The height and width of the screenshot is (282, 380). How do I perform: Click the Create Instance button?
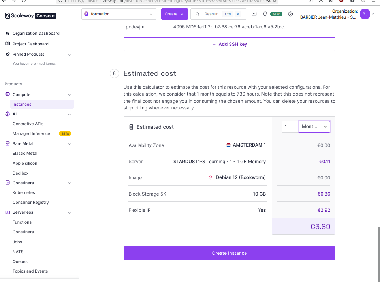pyautogui.click(x=229, y=253)
